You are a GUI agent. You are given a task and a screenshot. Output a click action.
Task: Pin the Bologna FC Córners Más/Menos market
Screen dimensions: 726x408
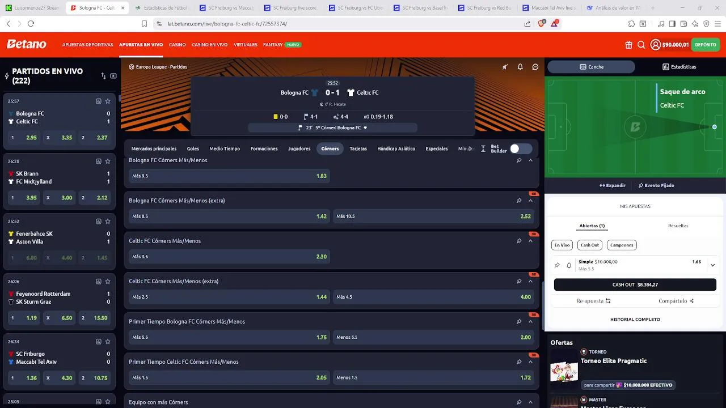pyautogui.click(x=519, y=160)
